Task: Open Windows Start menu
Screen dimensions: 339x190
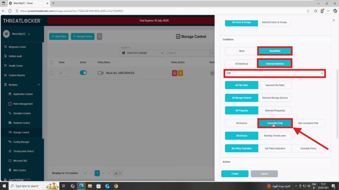Action: [x=4, y=186]
